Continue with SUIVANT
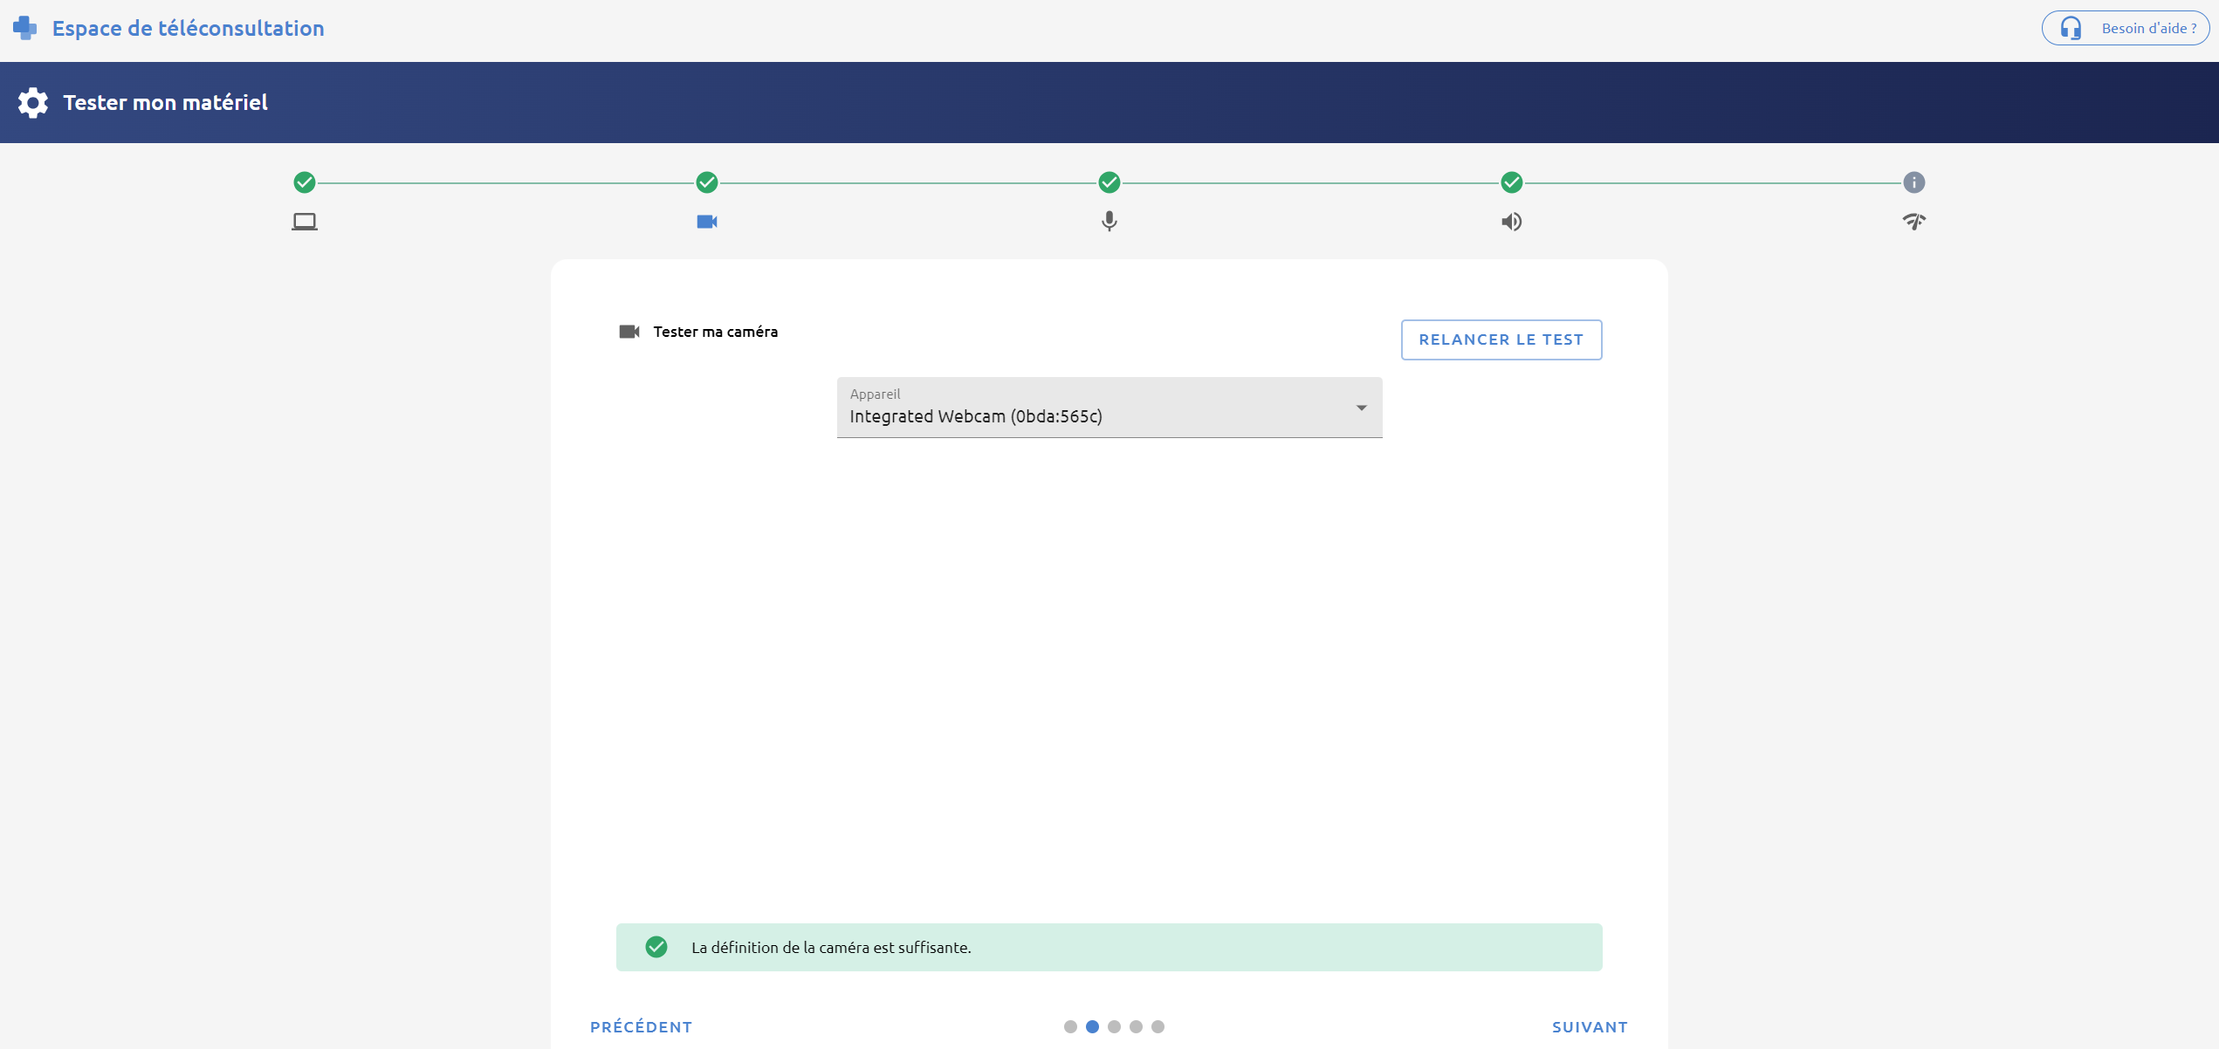This screenshot has width=2219, height=1049. [x=1590, y=1027]
